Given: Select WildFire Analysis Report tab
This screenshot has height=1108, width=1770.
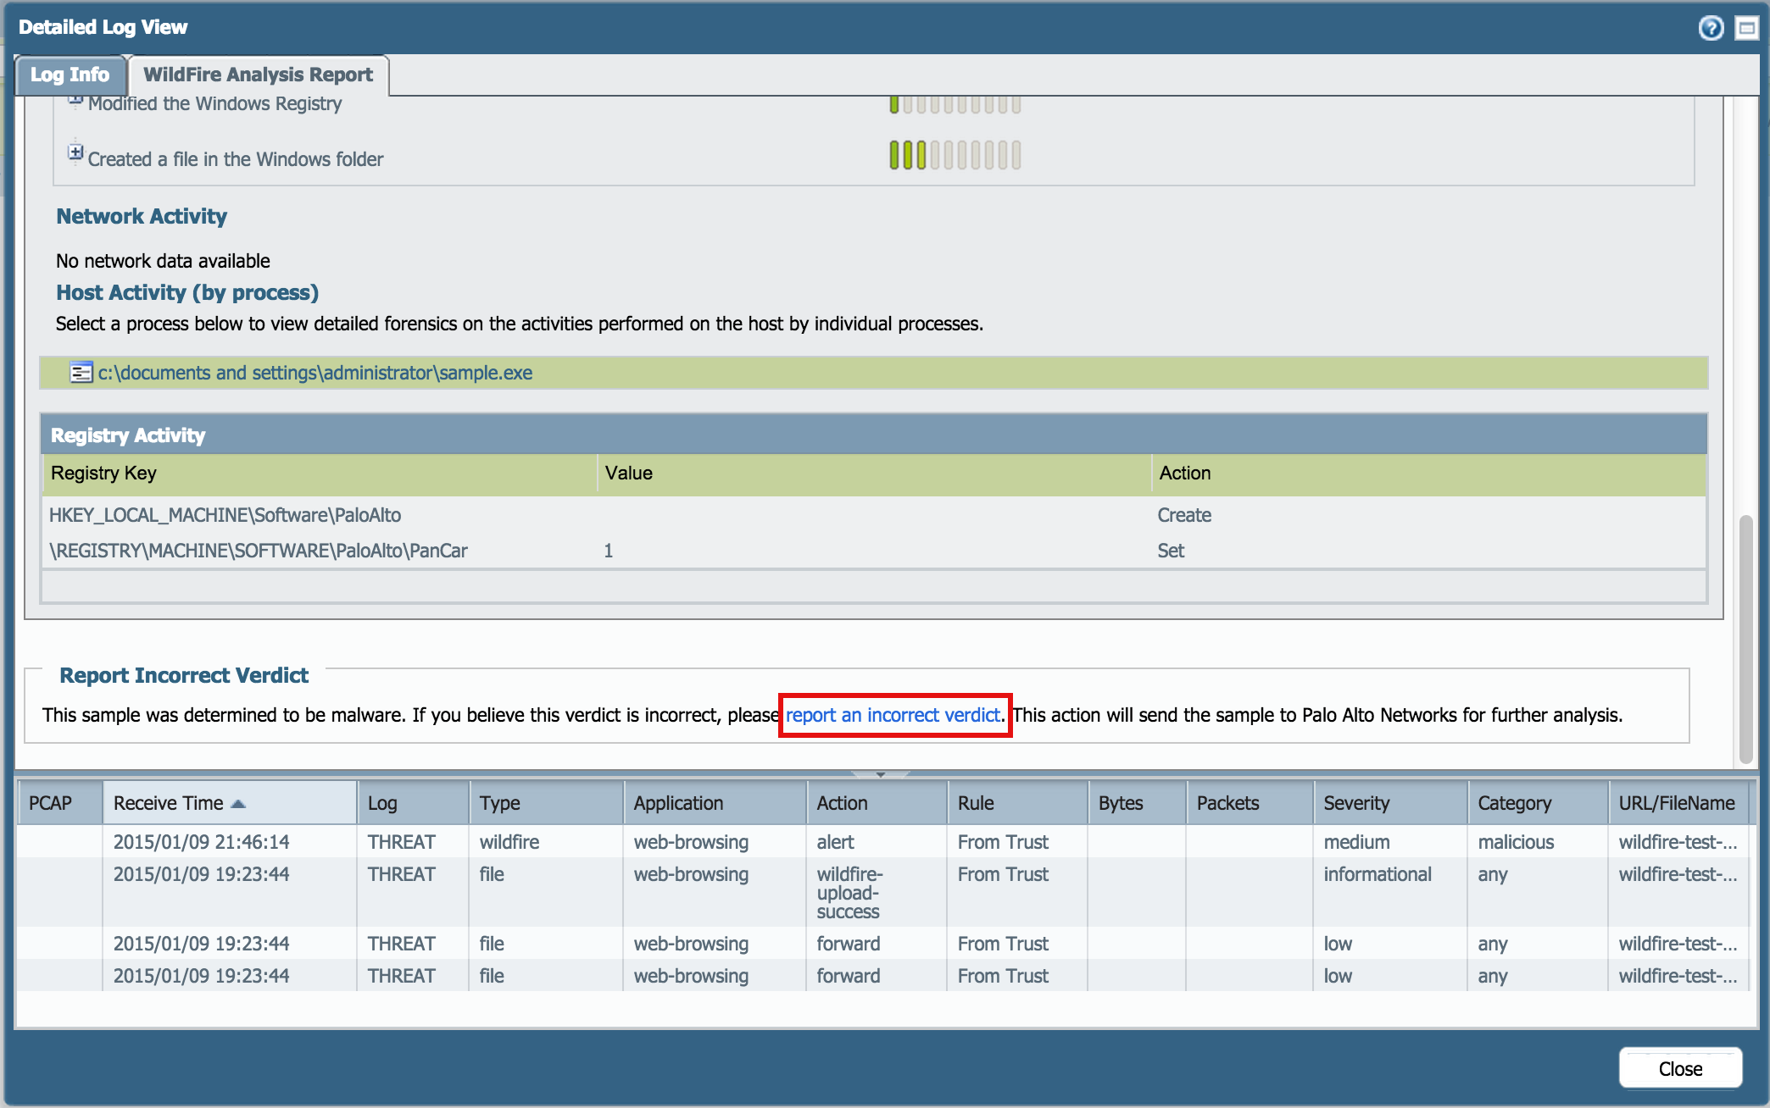Looking at the screenshot, I should pos(258,75).
